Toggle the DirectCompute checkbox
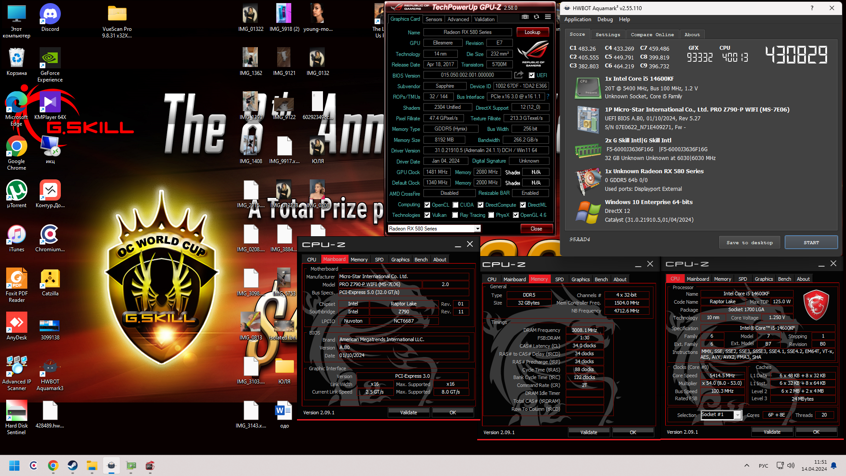Screen dimensions: 846x476 tap(481, 205)
